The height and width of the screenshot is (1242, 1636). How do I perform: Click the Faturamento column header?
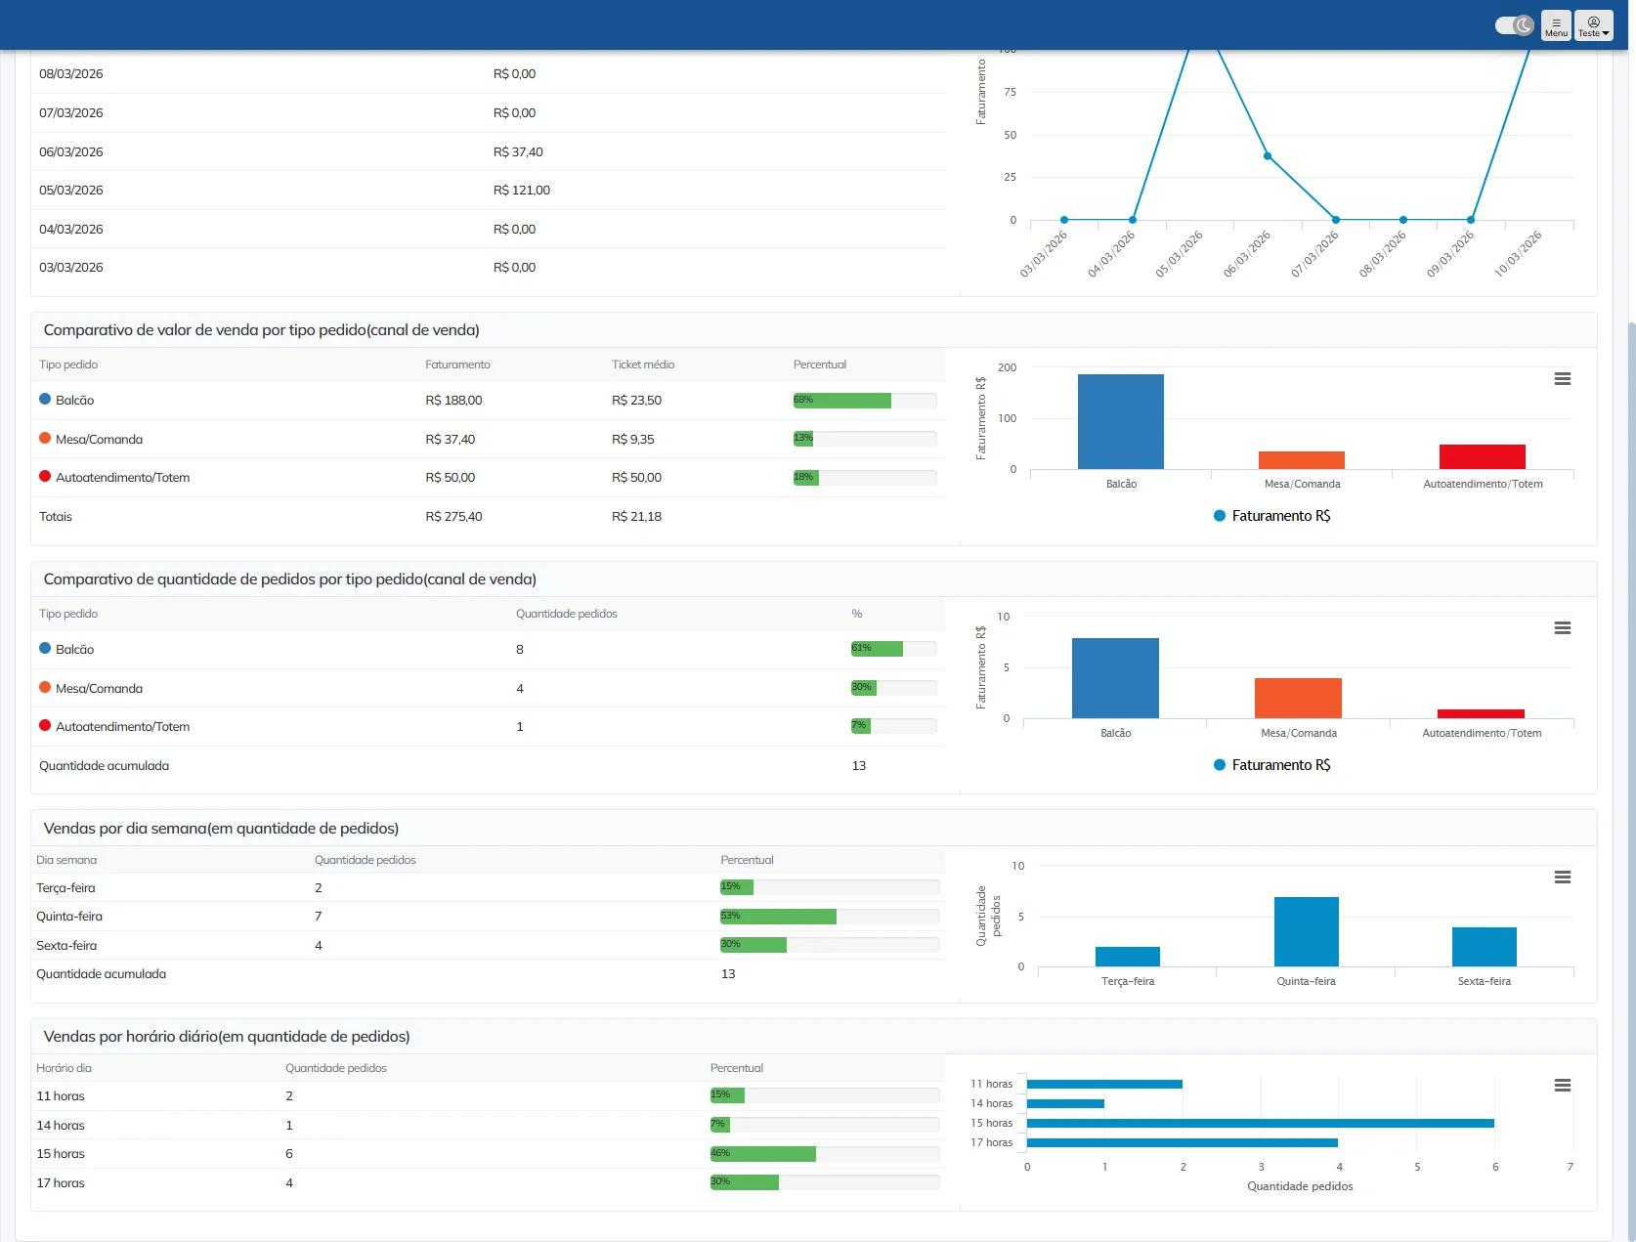[457, 364]
